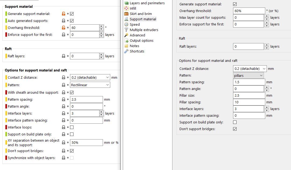Open the Shortcuts page label
291x170 pixels.
click(137, 51)
